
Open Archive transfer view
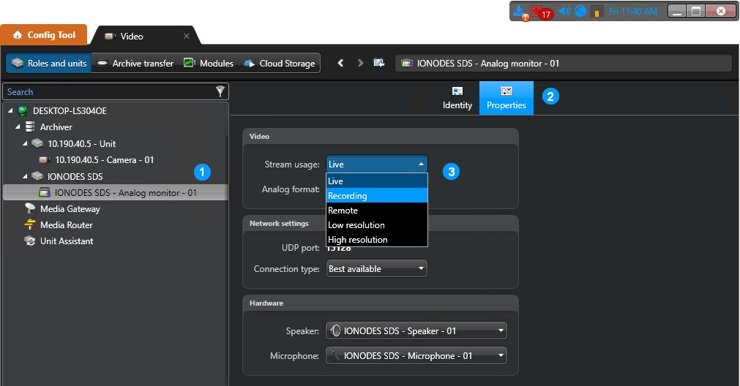(x=135, y=63)
